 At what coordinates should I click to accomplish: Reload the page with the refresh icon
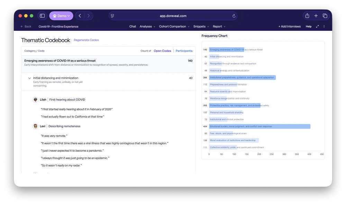click(234, 16)
